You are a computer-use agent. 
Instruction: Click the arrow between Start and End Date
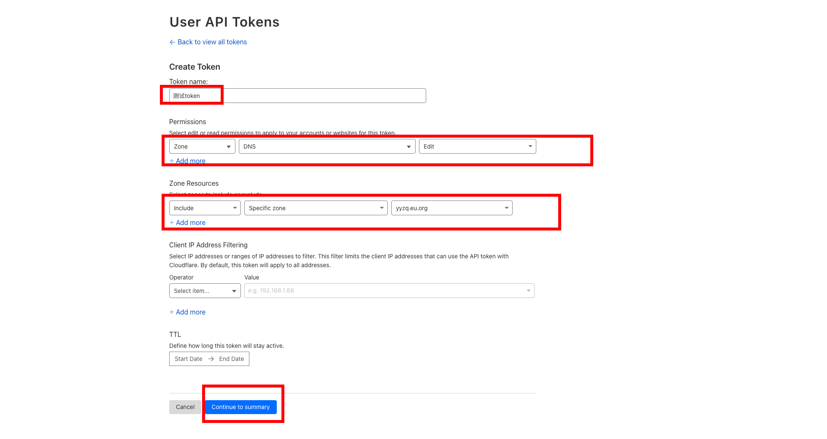click(x=211, y=359)
